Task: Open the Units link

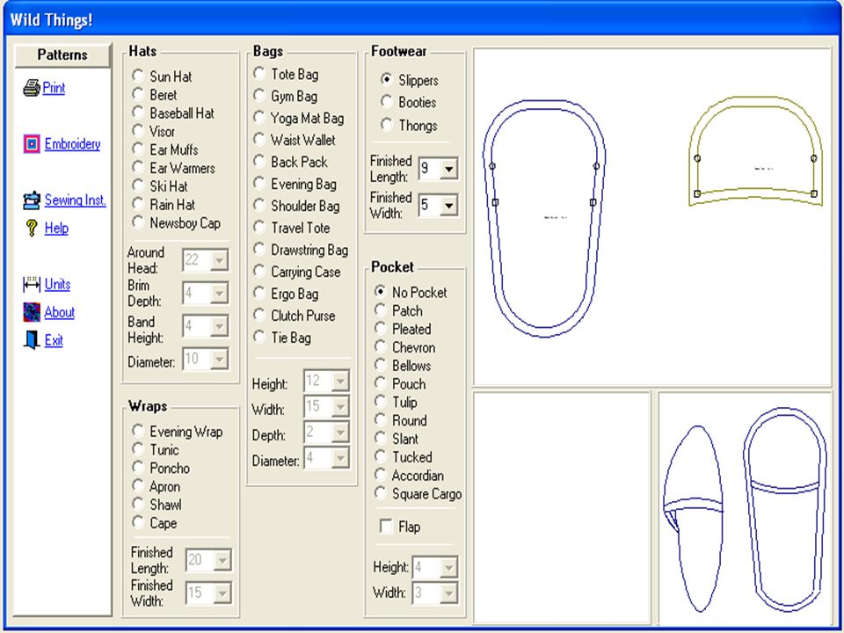Action: tap(58, 284)
